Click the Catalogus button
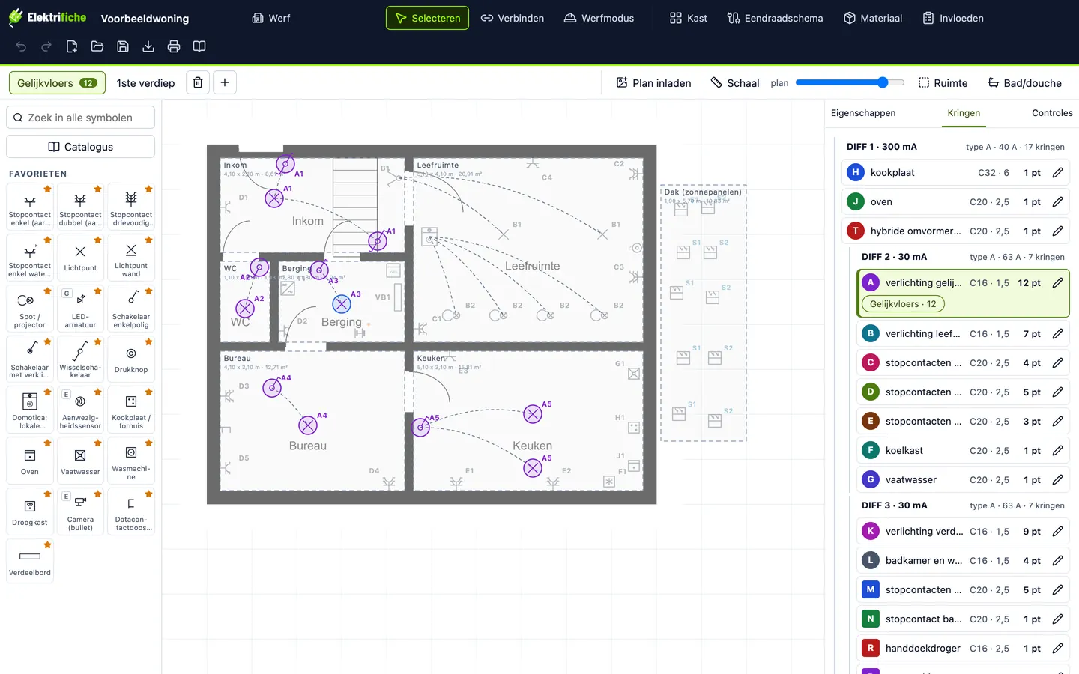Image resolution: width=1079 pixels, height=674 pixels. point(80,147)
